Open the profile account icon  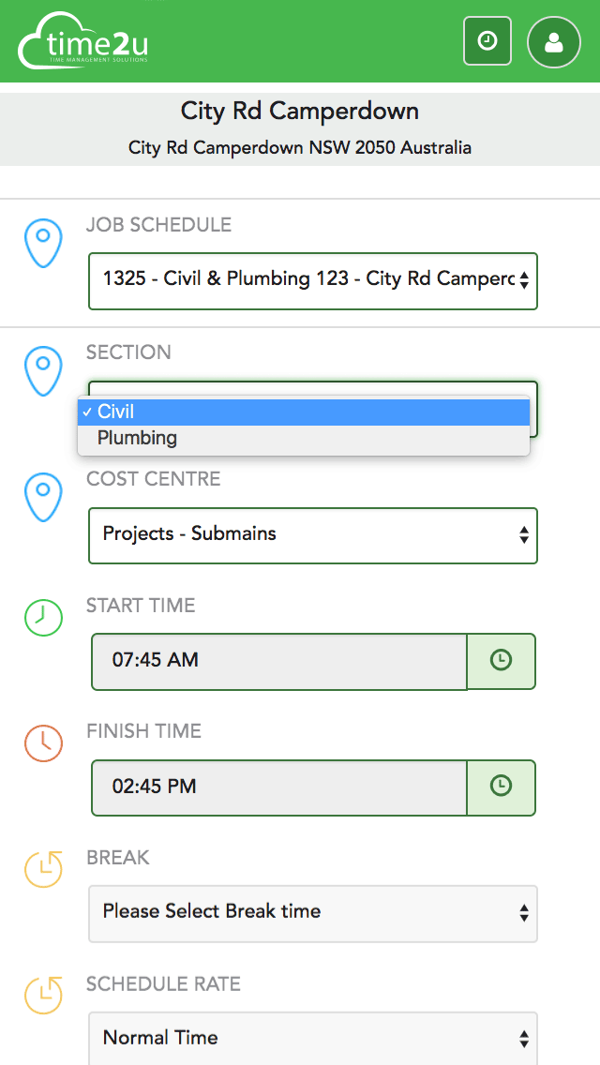(x=553, y=40)
